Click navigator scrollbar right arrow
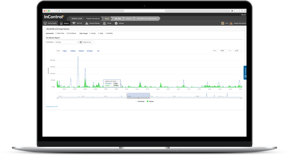The width and height of the screenshot is (289, 155). tap(241, 98)
